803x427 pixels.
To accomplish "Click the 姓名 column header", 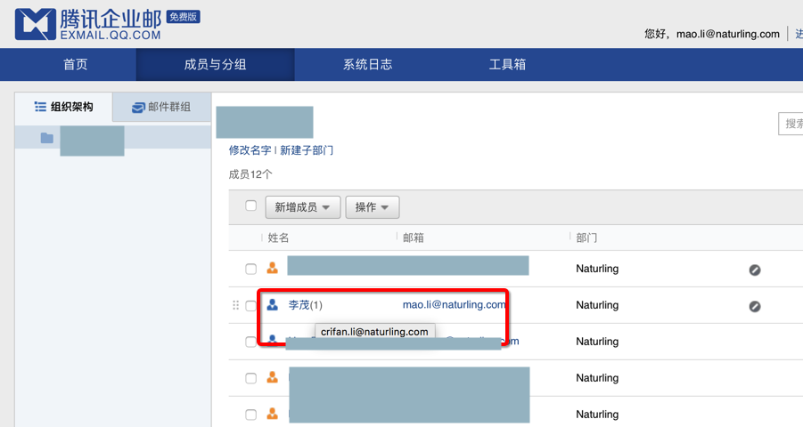I will coord(278,238).
